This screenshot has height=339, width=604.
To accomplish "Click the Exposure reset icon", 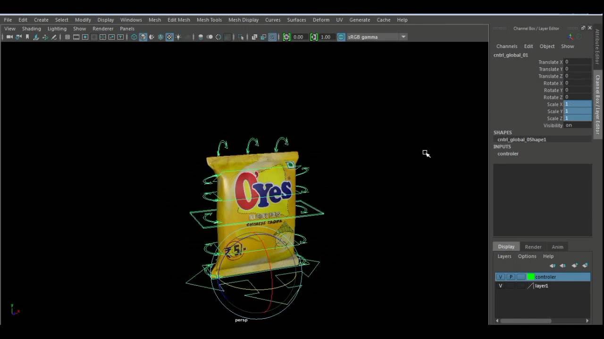I will (286, 37).
